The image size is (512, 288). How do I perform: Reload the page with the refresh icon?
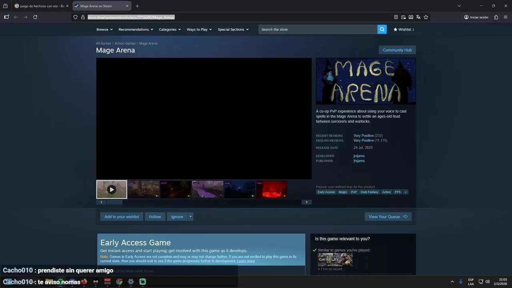pos(35,17)
